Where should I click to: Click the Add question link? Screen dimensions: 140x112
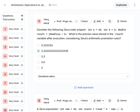(x=84, y=87)
